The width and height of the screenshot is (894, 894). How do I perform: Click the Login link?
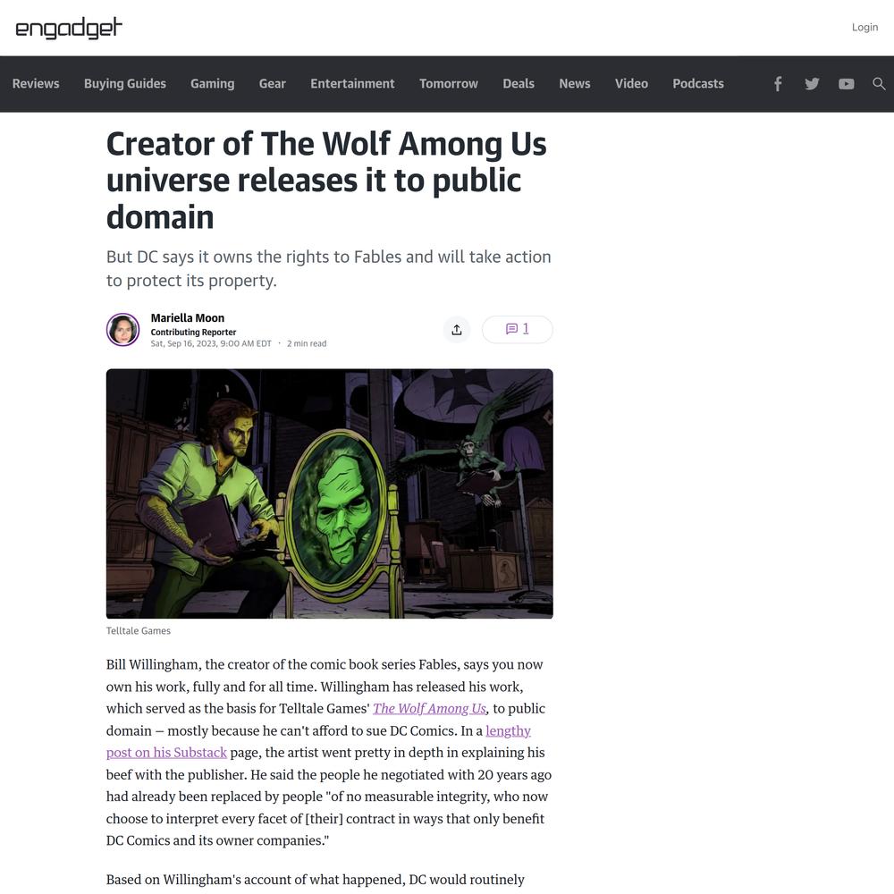coord(864,28)
